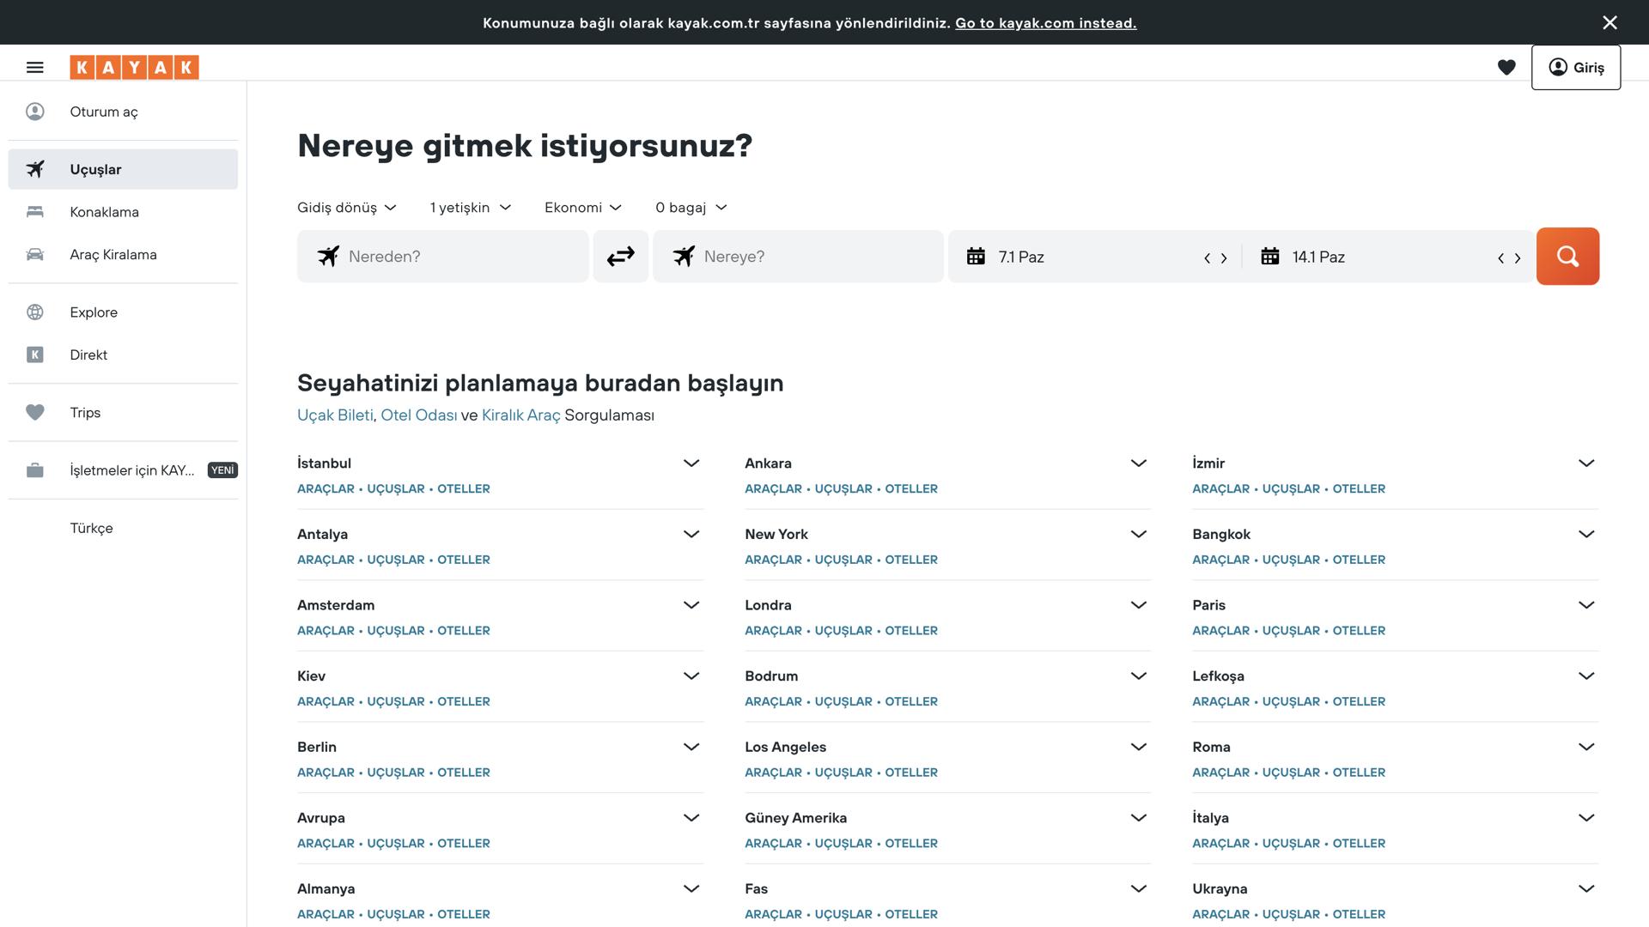Open the 1 yetişkin passengers dropdown
Screen dimensions: 1649x927
[x=471, y=207]
